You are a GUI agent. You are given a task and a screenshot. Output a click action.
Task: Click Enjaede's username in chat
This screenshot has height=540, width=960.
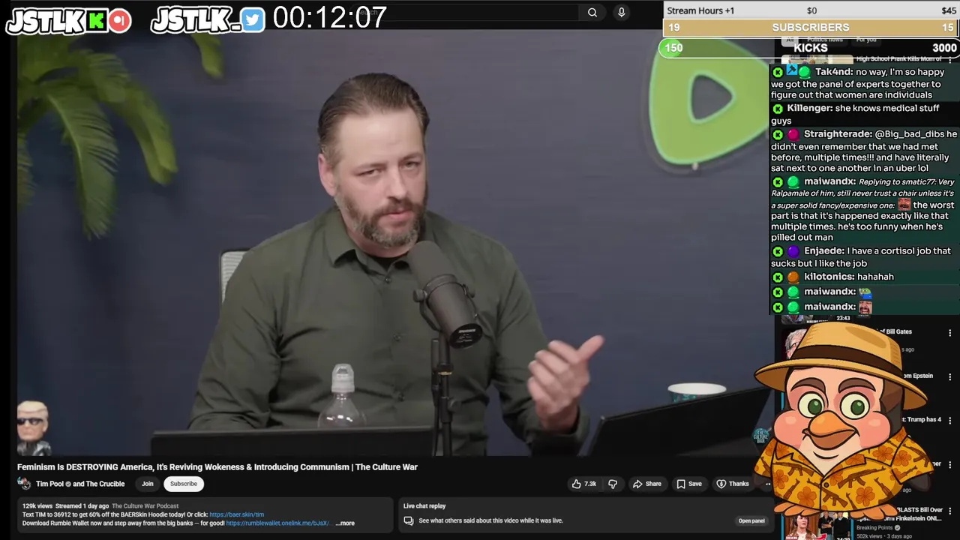[823, 250]
